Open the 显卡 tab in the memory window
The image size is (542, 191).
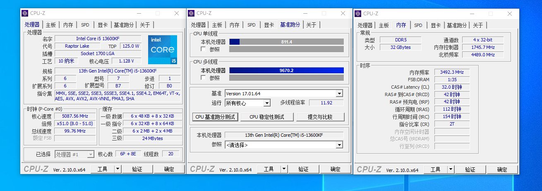(x=436, y=26)
